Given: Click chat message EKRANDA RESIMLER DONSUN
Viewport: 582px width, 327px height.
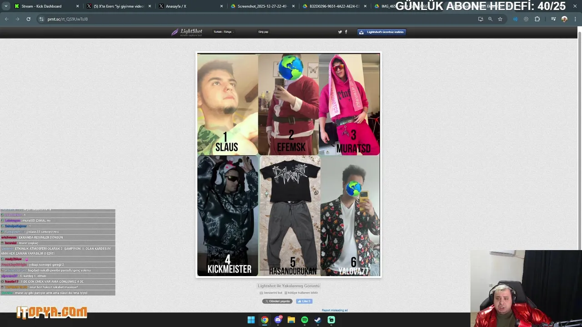Looking at the screenshot, I should [41, 237].
